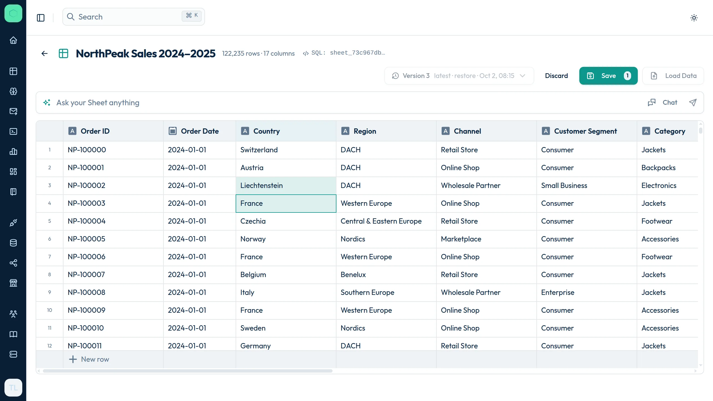Screen dimensions: 713x401
Task: Open the server icon in sidebar
Action: point(13,354)
